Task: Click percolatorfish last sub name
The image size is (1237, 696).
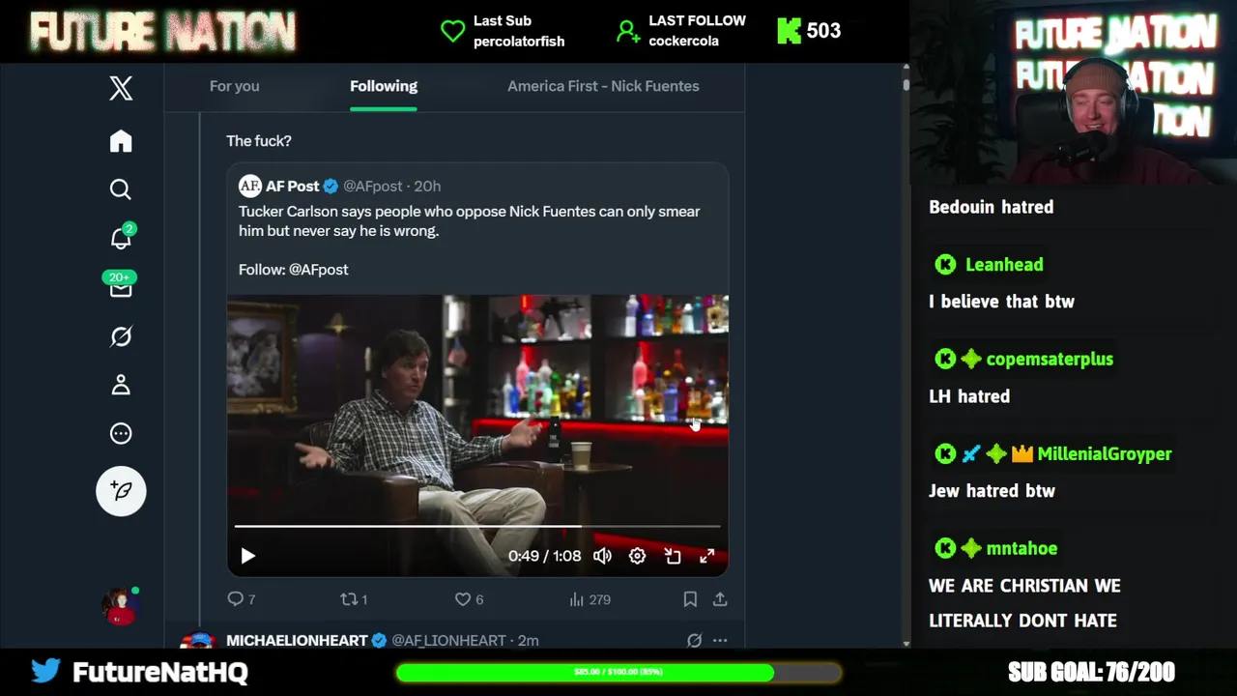Action: click(x=519, y=42)
